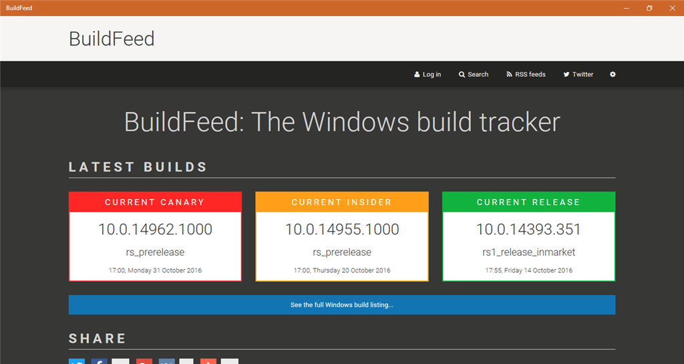Select build number 10.0.14393.351
This screenshot has width=684, height=364.
(x=528, y=229)
